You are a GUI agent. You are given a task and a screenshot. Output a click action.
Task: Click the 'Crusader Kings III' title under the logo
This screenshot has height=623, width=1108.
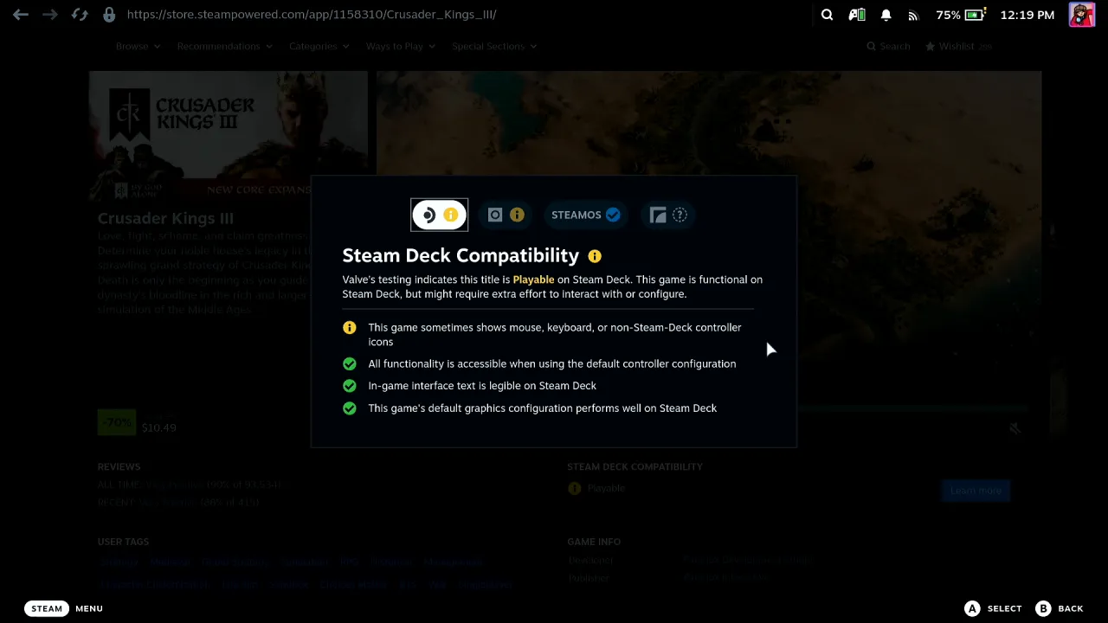(165, 218)
